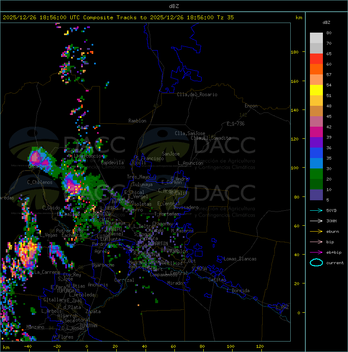Click the 'Carrizal' map label
The height and width of the screenshot is (352, 348).
pos(124,280)
